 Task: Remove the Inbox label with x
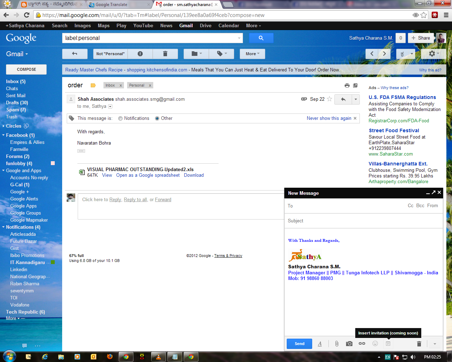(x=121, y=86)
